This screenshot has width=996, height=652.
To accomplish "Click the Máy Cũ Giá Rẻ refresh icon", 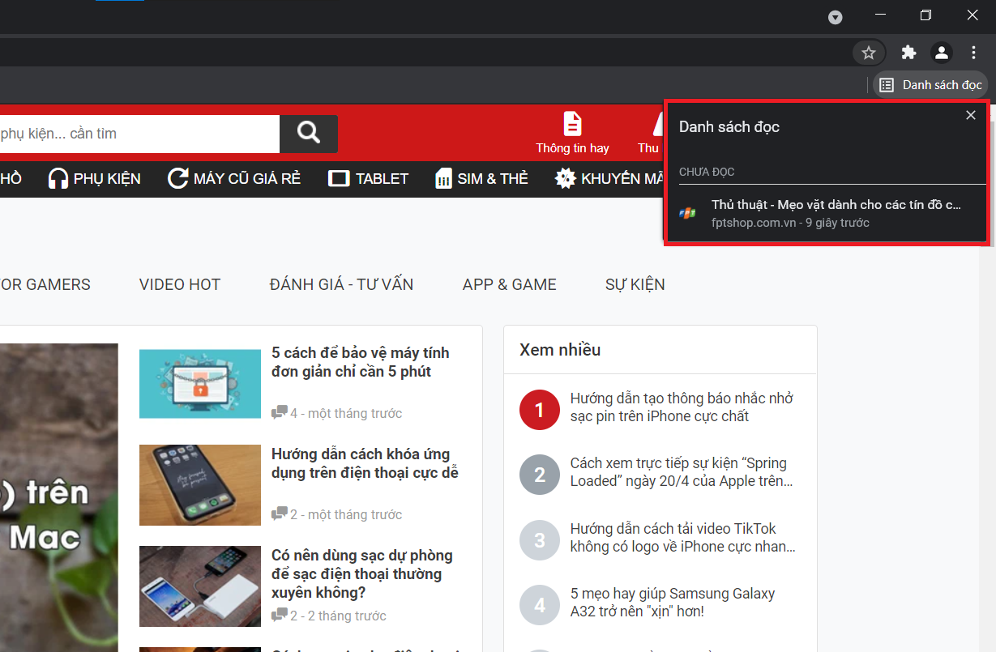I will coord(177,178).
